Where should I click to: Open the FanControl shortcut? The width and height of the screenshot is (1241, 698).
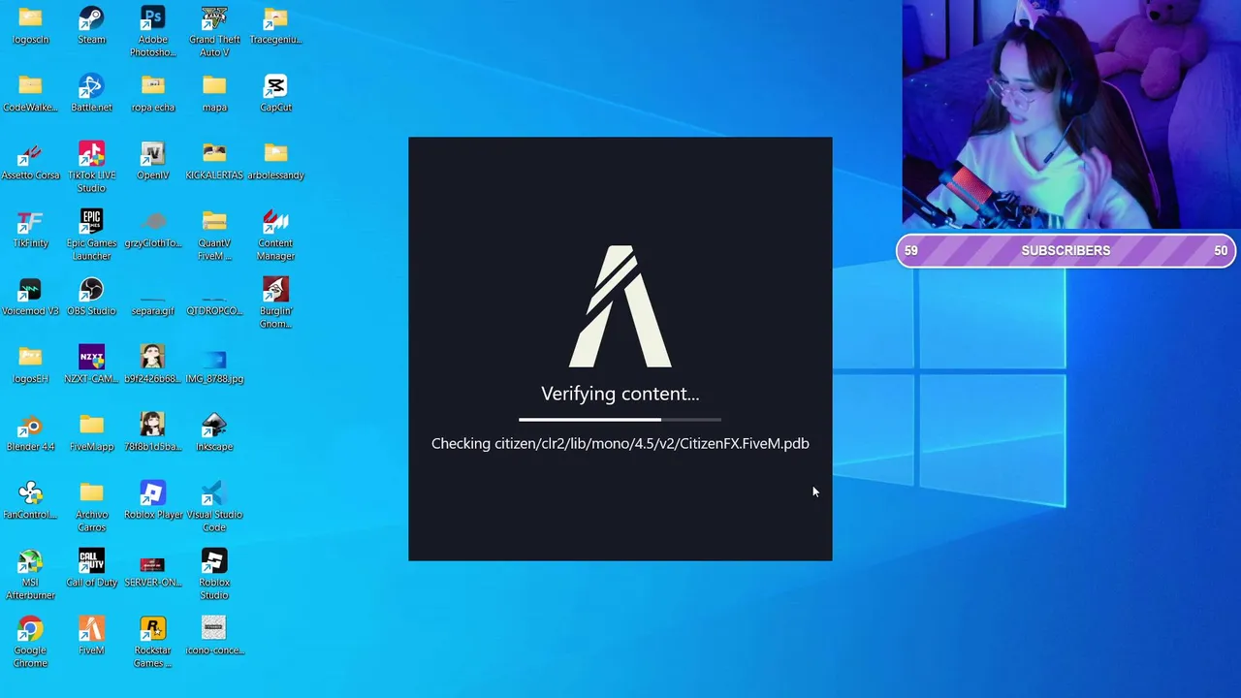pos(30,501)
